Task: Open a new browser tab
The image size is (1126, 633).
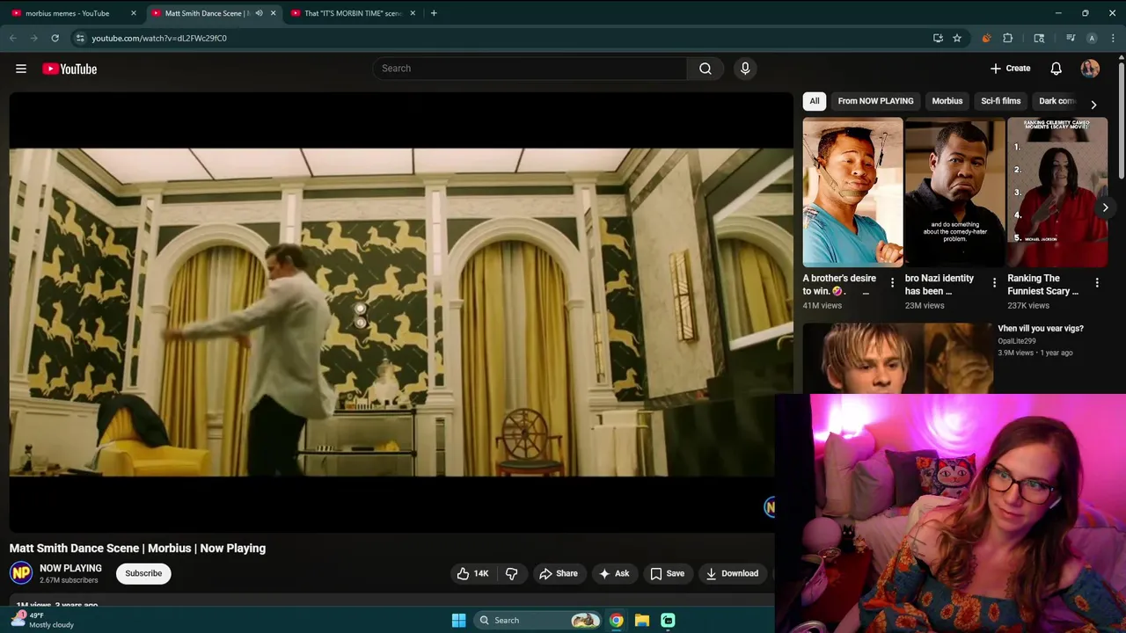Action: pos(434,13)
